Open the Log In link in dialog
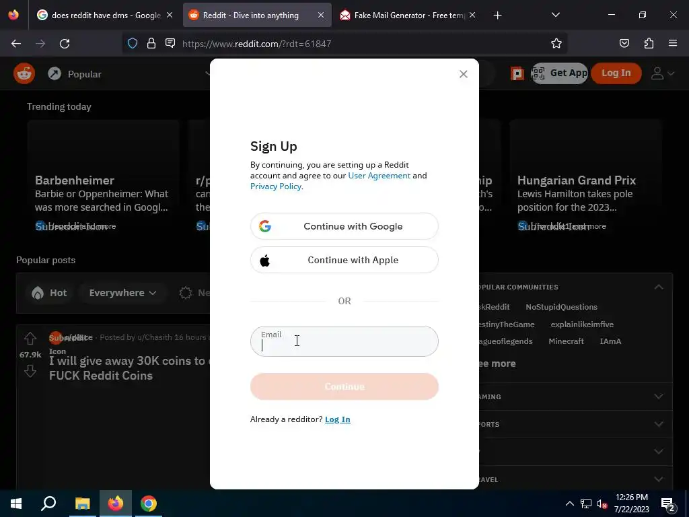Image resolution: width=689 pixels, height=517 pixels. pos(338,419)
